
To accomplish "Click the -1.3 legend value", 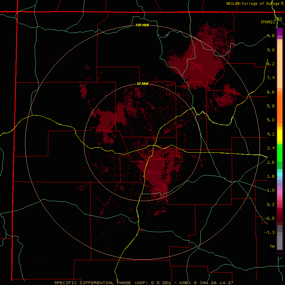I will 269,232.
